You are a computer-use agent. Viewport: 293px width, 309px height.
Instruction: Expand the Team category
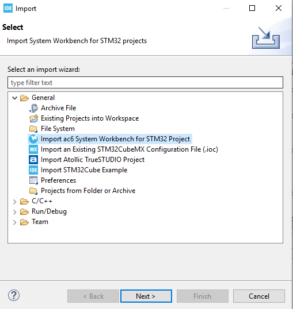pos(14,222)
